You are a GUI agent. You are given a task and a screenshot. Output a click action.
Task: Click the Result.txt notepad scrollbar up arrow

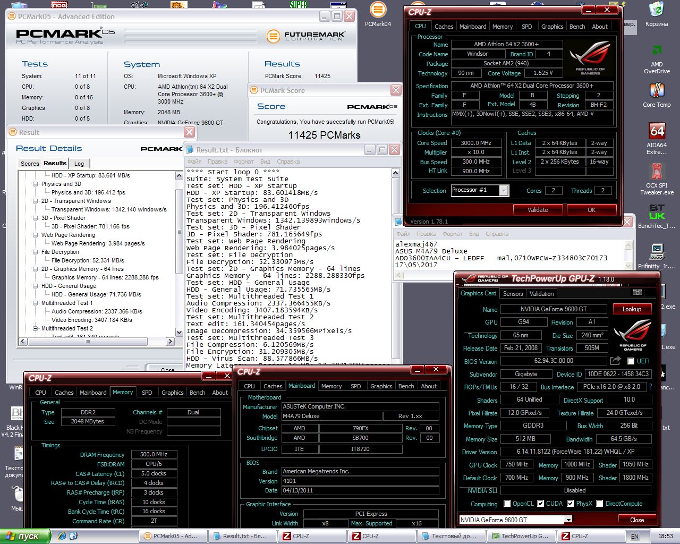[395, 173]
